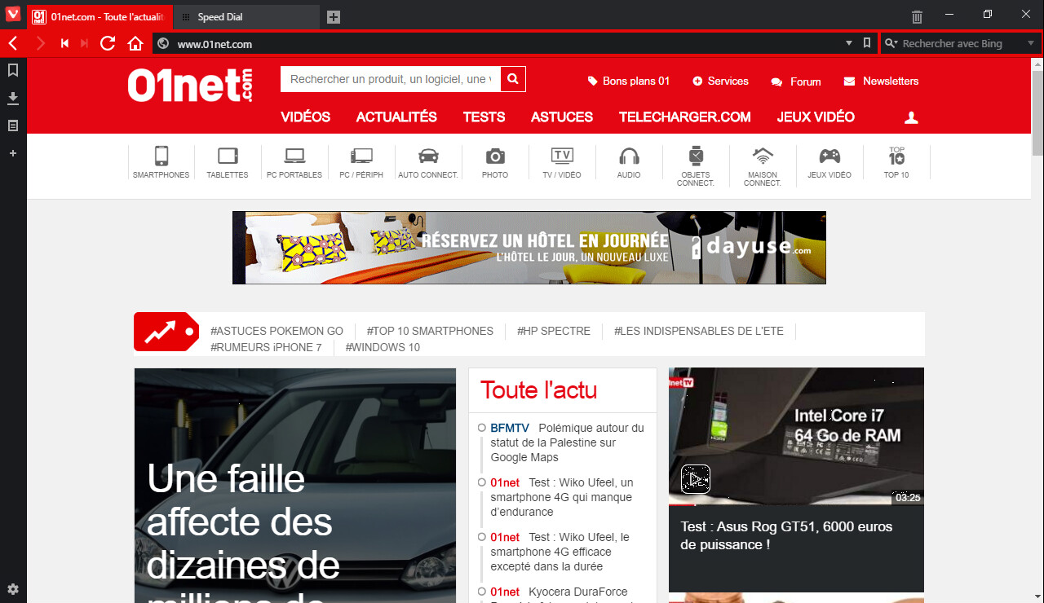
Task: Expand the address bar history dropdown
Action: click(x=849, y=44)
